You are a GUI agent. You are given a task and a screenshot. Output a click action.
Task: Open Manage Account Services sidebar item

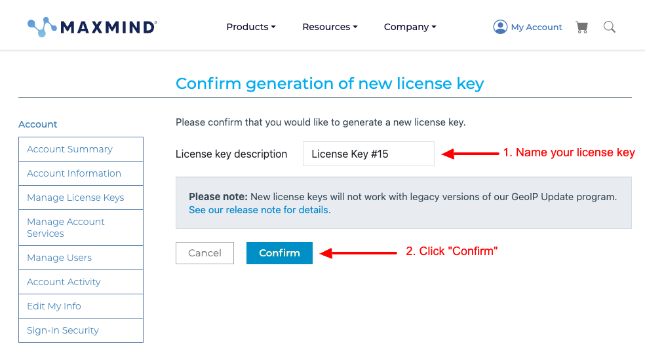click(81, 228)
